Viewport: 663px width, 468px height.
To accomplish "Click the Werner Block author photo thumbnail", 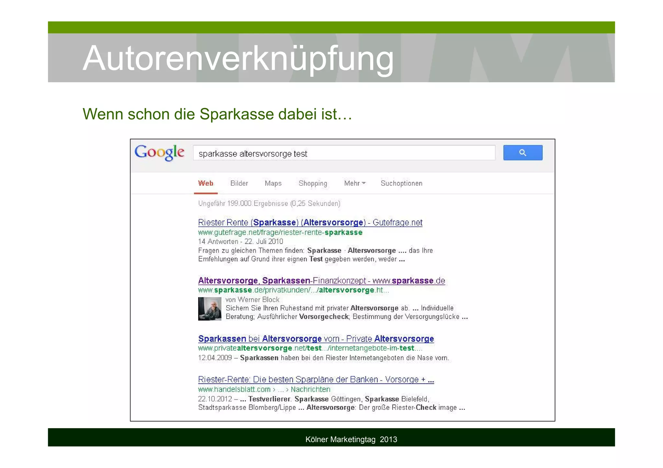I will [x=209, y=309].
